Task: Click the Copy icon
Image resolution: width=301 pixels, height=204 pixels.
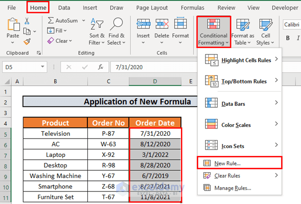Action: [x=27, y=31]
